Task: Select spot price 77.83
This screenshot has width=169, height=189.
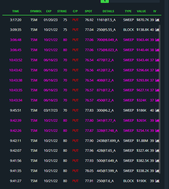Action: point(89,110)
